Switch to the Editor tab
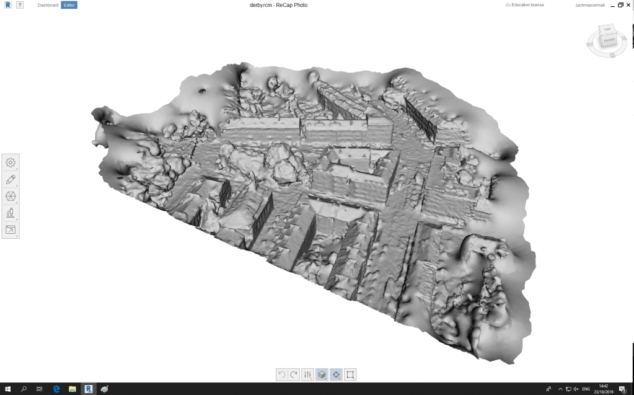Image resolution: width=634 pixels, height=395 pixels. (x=69, y=5)
